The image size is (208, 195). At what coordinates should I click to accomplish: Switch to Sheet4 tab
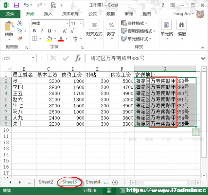click(93, 182)
